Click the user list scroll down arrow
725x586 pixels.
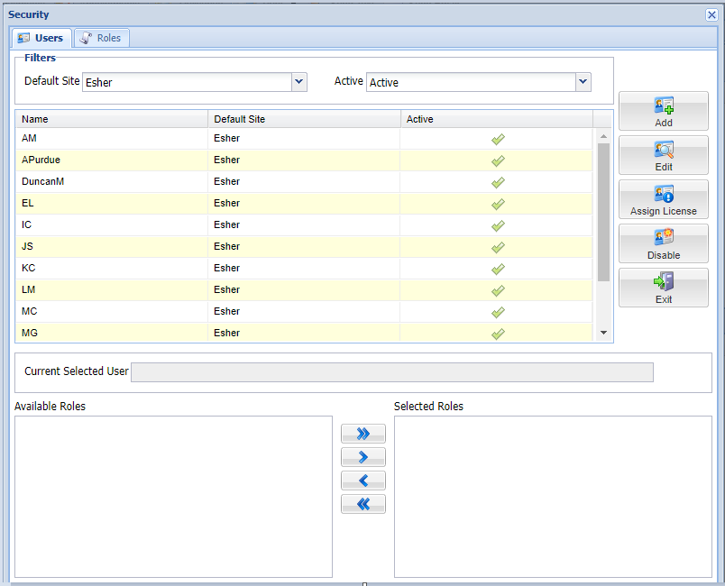point(603,333)
